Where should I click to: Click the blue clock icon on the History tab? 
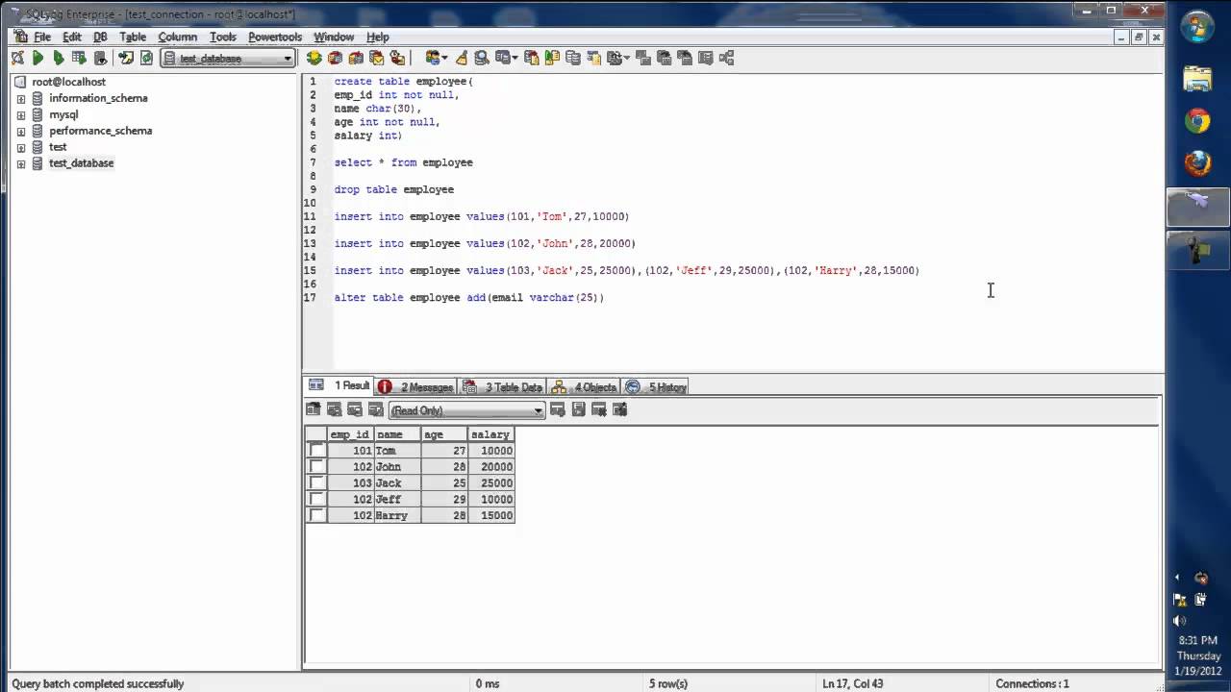point(633,386)
